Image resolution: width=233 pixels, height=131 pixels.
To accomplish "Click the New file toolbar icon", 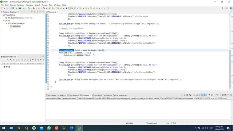I will pos(2,8).
